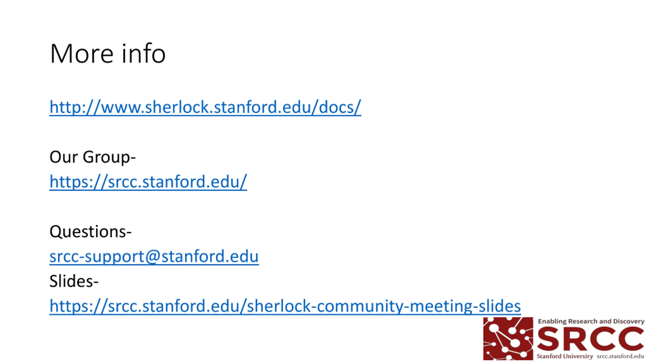Click 'Enabling Research and Discovery' tagline
The height and width of the screenshot is (364, 647).
(591, 321)
